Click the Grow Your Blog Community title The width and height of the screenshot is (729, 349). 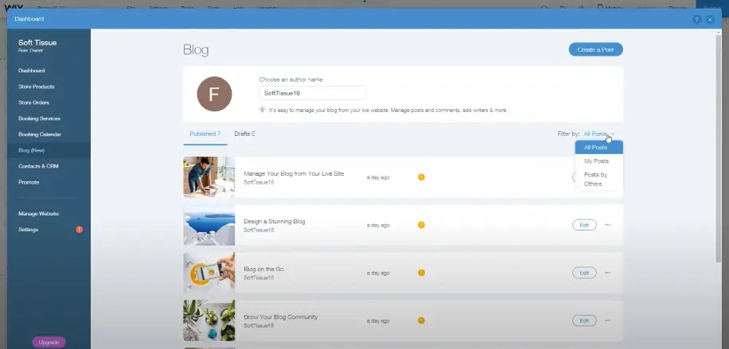[281, 317]
